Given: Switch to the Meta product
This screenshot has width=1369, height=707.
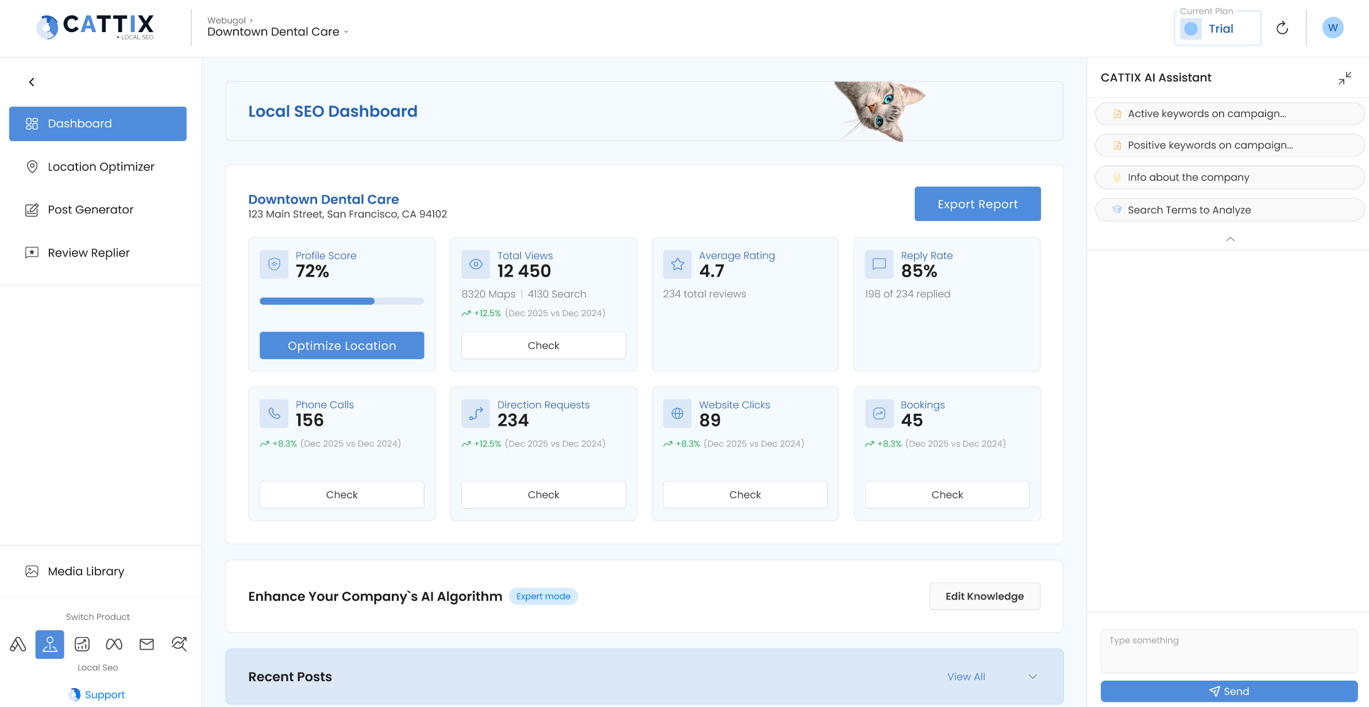Looking at the screenshot, I should (x=114, y=644).
